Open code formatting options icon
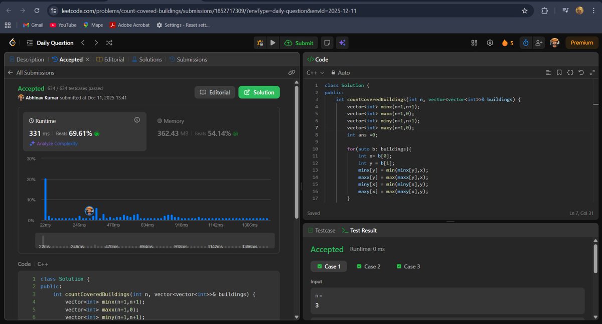This screenshot has width=602, height=324. point(548,72)
